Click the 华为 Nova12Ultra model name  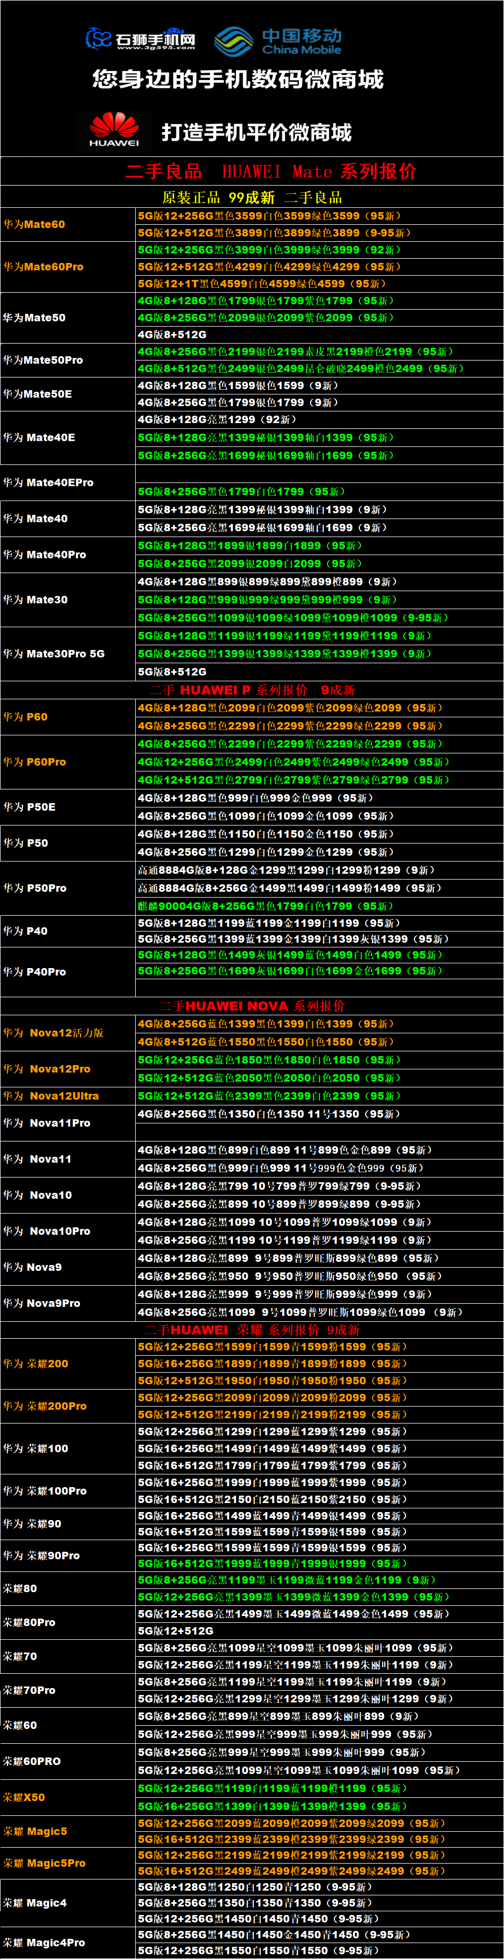click(51, 1096)
